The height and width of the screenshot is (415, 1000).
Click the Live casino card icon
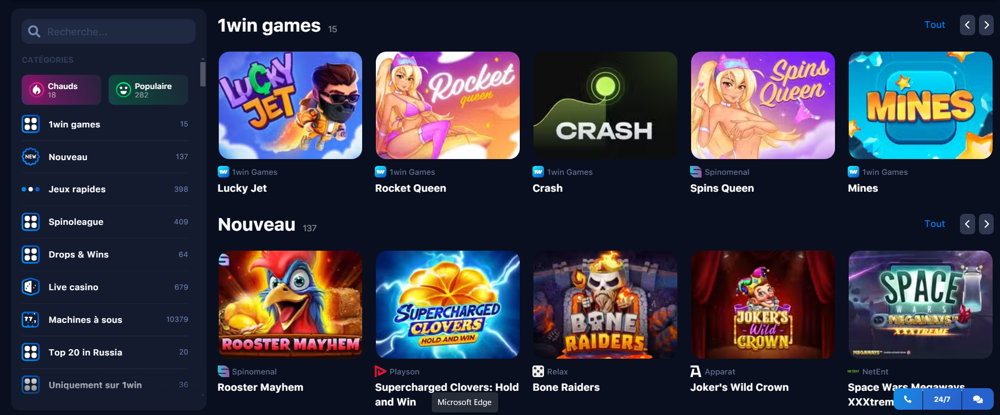(x=31, y=287)
